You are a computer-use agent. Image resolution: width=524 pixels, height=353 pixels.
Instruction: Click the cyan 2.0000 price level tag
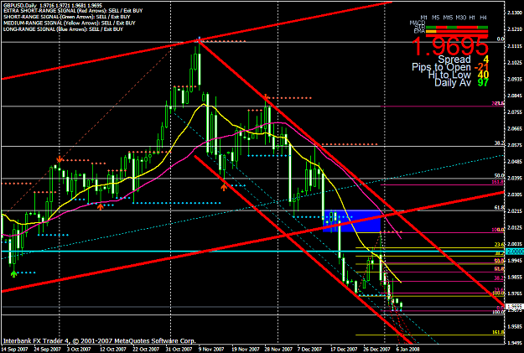pos(515,252)
